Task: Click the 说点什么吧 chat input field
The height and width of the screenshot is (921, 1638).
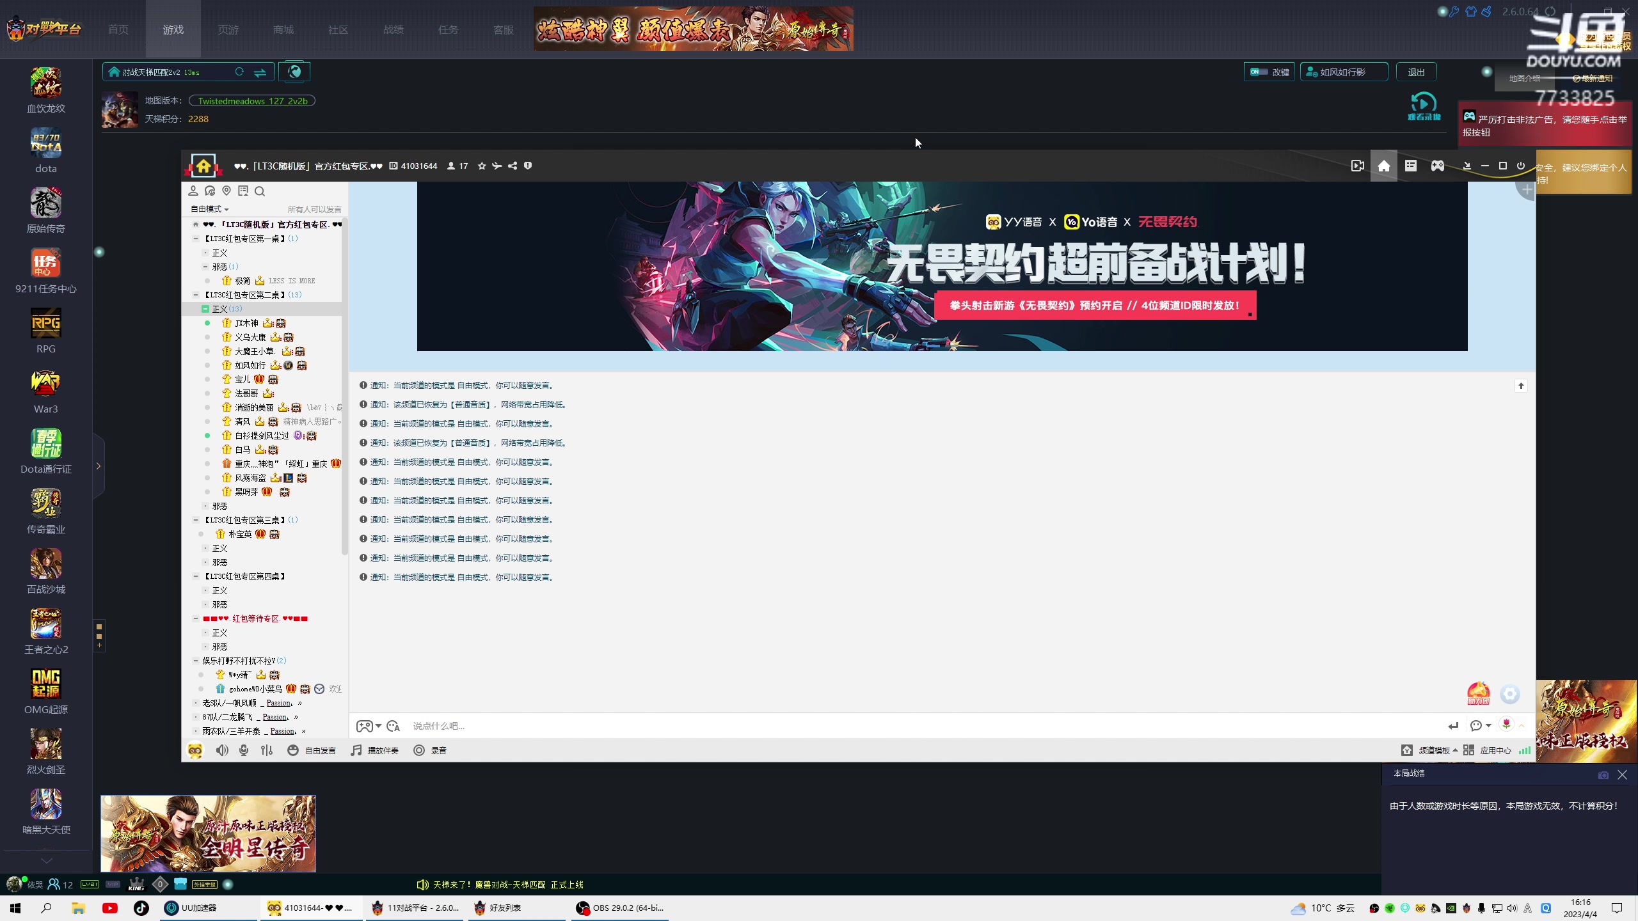Action: 921,726
